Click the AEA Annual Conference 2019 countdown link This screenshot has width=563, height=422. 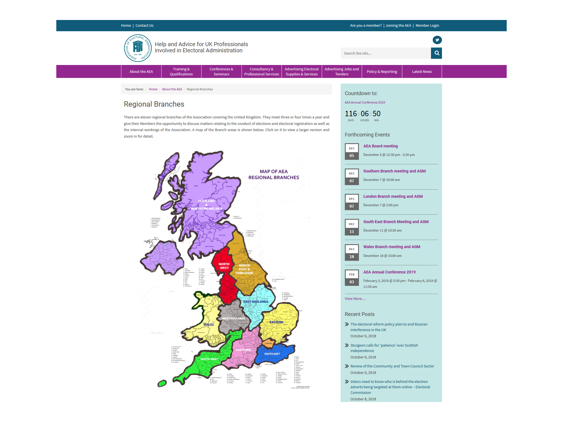click(x=365, y=102)
